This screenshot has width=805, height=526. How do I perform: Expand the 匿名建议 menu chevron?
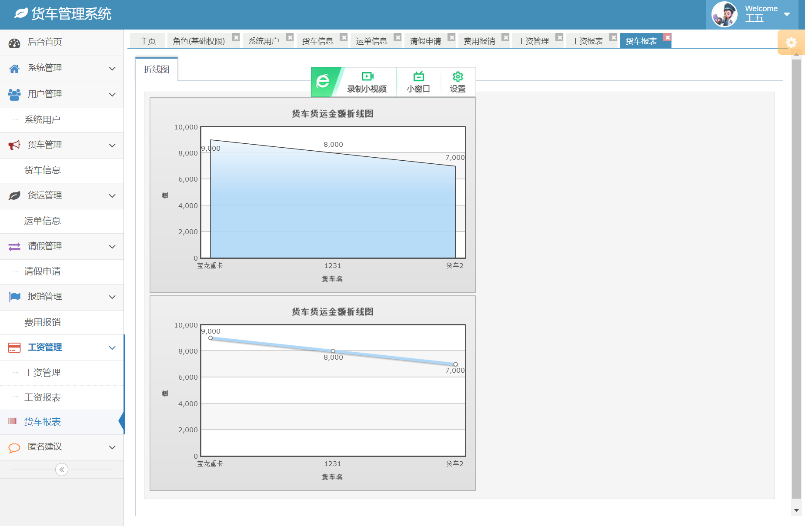point(112,447)
